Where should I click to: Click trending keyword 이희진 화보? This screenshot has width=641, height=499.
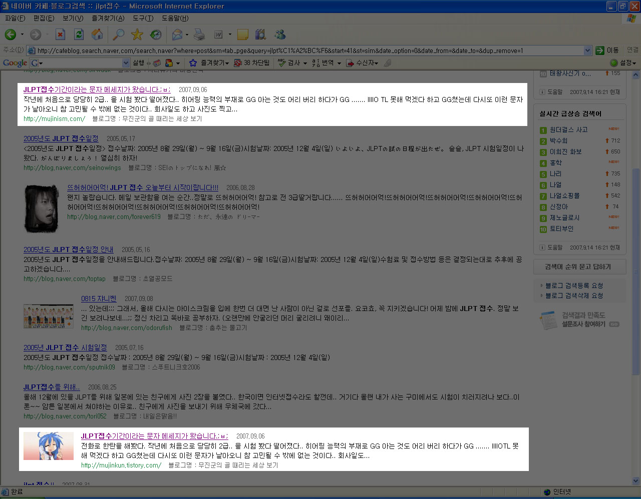(x=565, y=151)
